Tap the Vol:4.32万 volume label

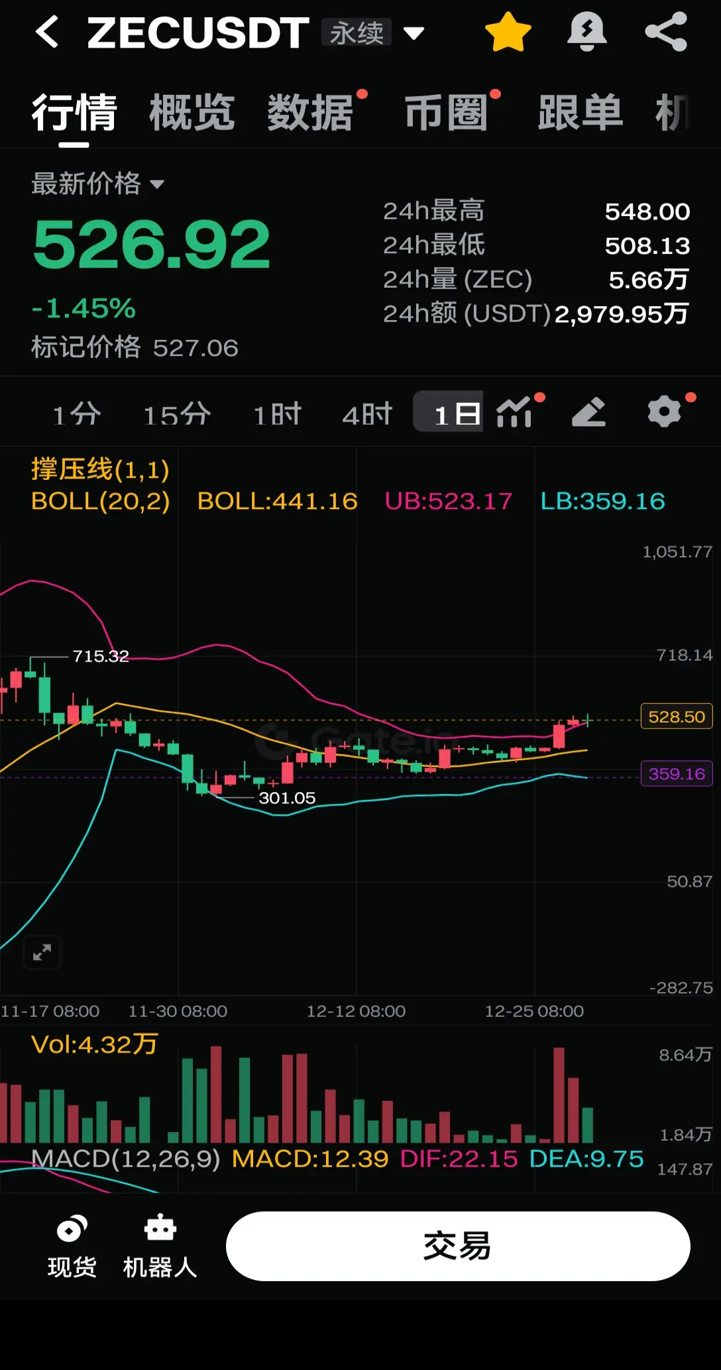[x=95, y=1045]
